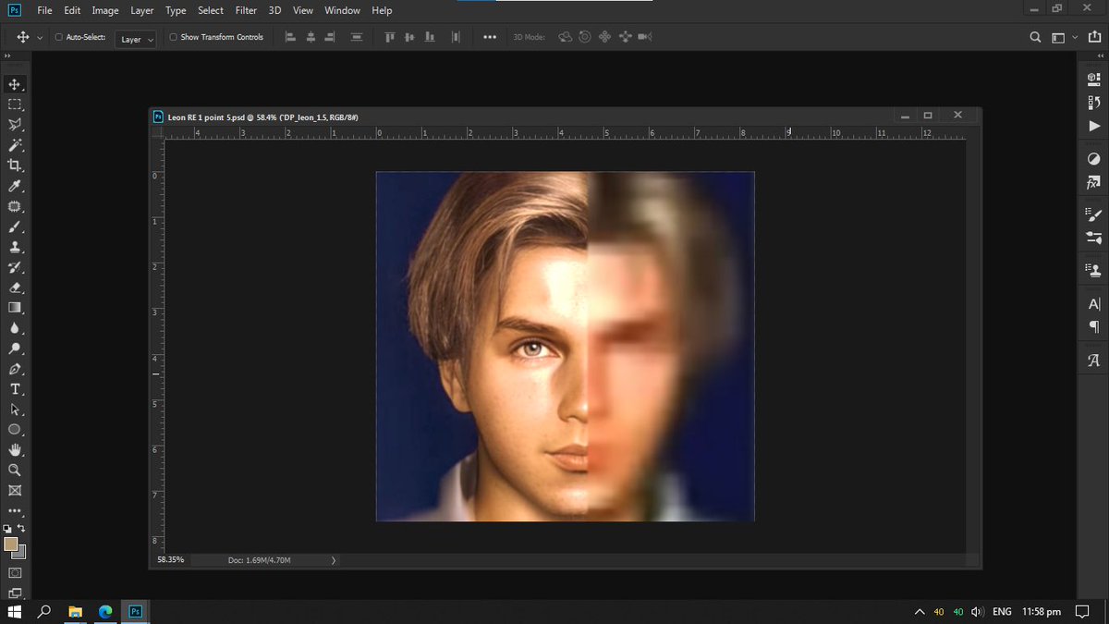Select the Move tool in toolbox
Viewport: 1109px width, 624px height.
point(15,84)
